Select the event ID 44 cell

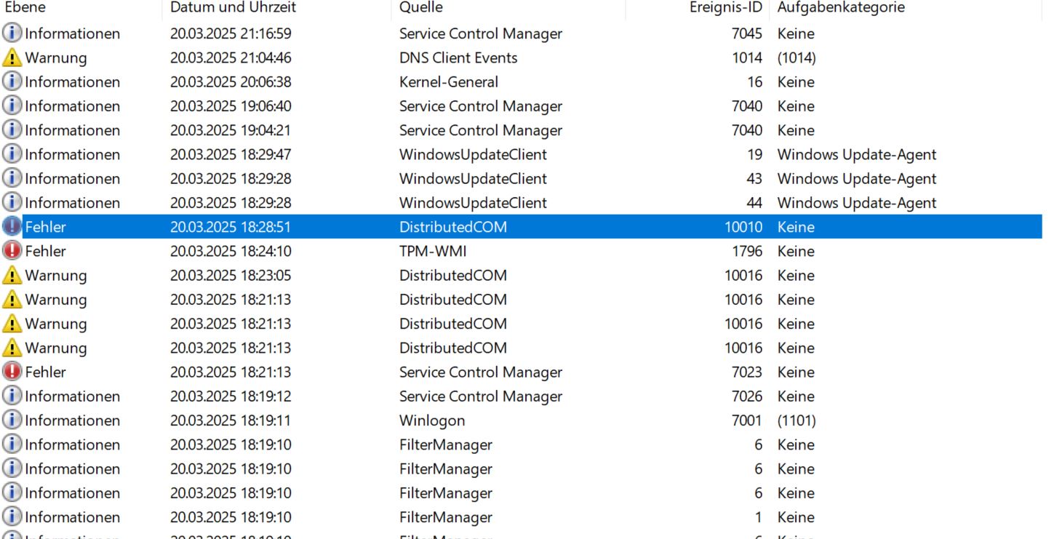(755, 202)
